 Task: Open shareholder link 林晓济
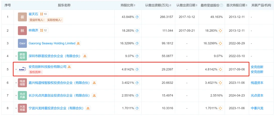pyautogui.click(x=33, y=31)
